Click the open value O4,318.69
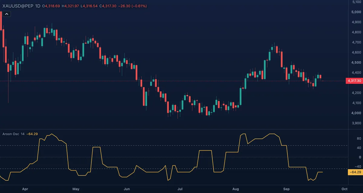The height and width of the screenshot is (193, 363). (x=51, y=6)
